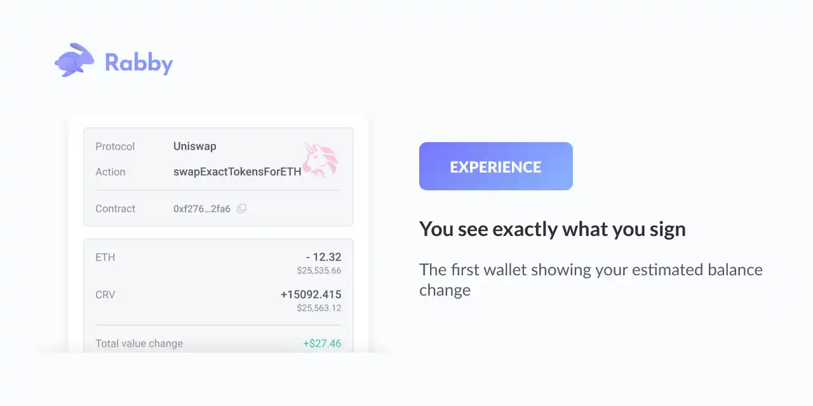Screen dimensions: 813x406
Task: Click the estimated balance change description text
Action: tap(591, 280)
